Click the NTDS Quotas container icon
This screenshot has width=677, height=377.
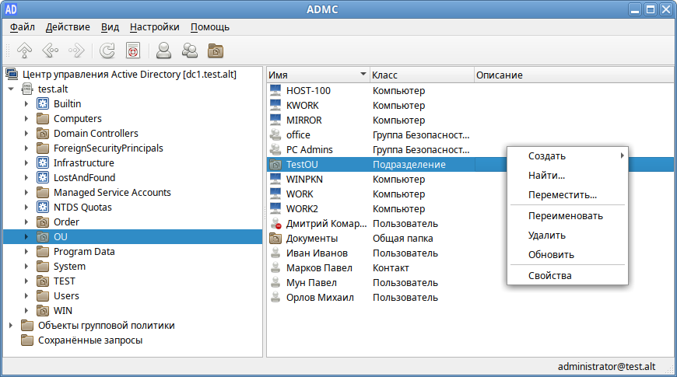[43, 207]
